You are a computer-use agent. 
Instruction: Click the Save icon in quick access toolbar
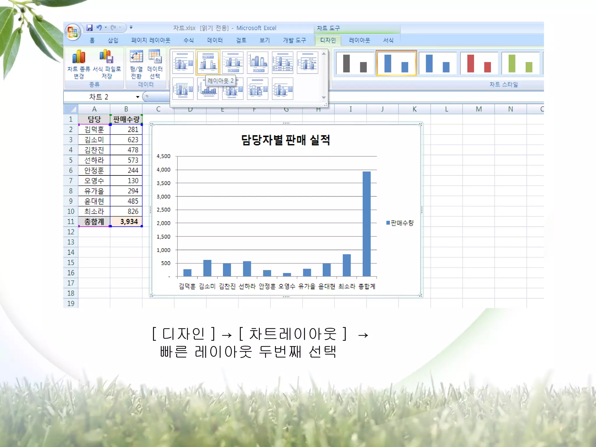89,28
